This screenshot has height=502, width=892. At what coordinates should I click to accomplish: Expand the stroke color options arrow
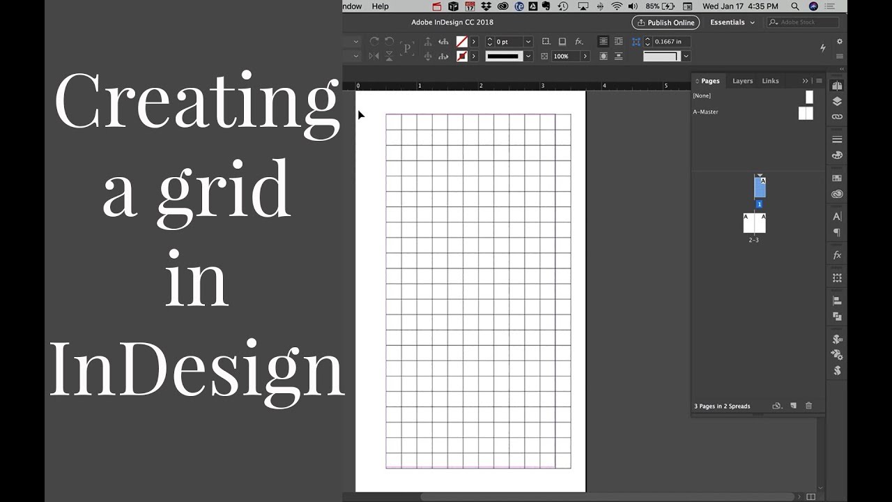[474, 56]
